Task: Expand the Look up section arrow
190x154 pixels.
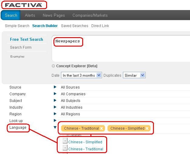Action: click(x=55, y=120)
